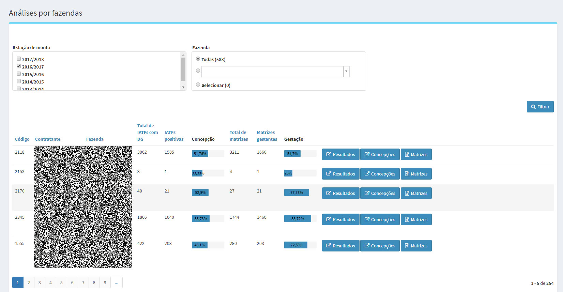Open Matrizes for row 1555
Screen dimensions: 563x292
(416, 246)
